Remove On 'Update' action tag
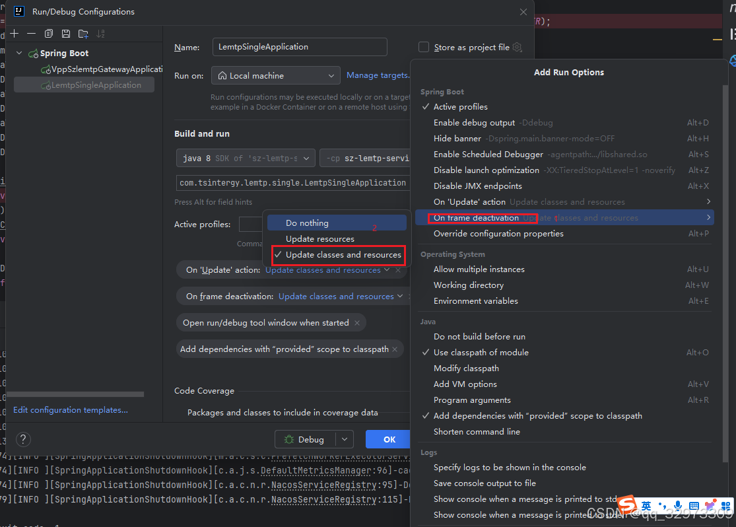This screenshot has width=736, height=527. [398, 270]
